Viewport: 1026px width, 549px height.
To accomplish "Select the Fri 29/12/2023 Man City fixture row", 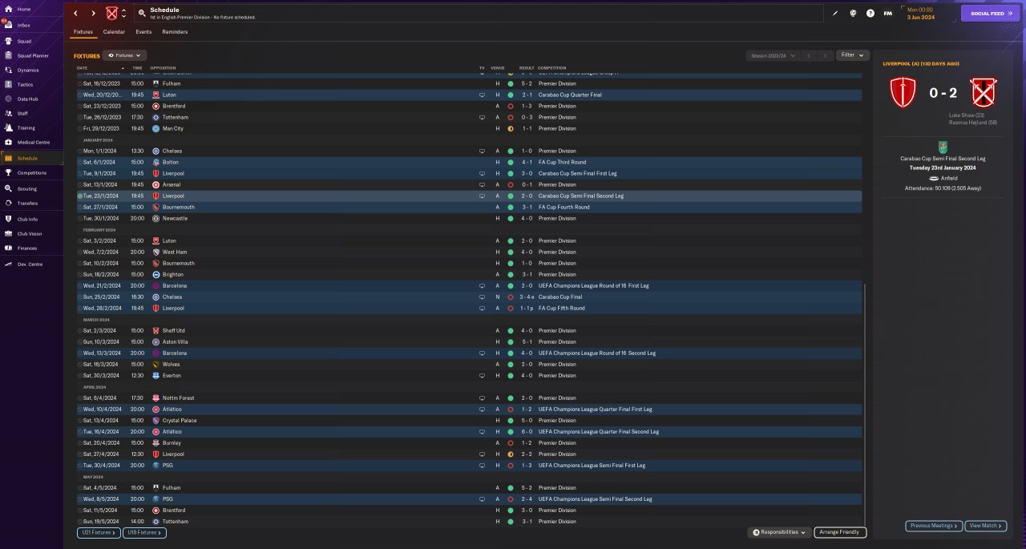I will pos(469,128).
